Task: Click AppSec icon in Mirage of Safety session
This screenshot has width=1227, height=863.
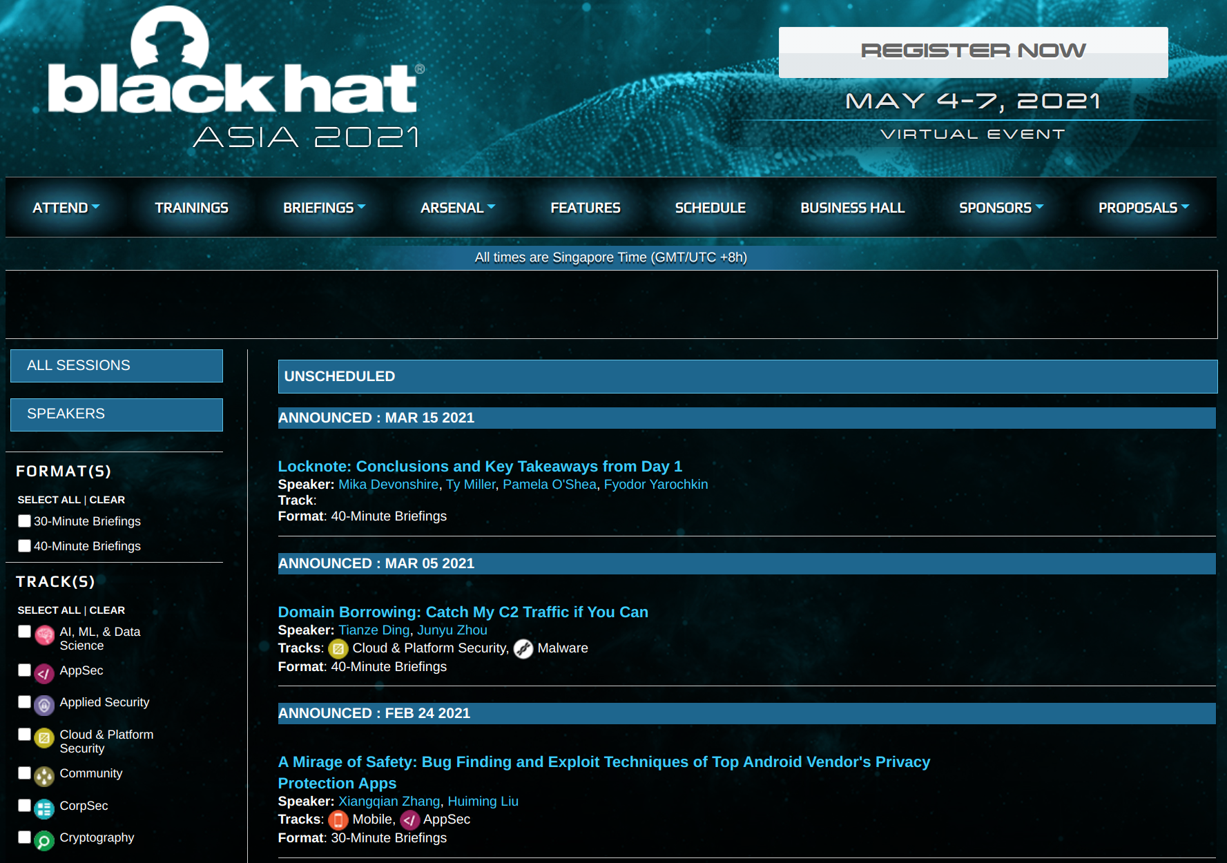Action: tap(410, 820)
